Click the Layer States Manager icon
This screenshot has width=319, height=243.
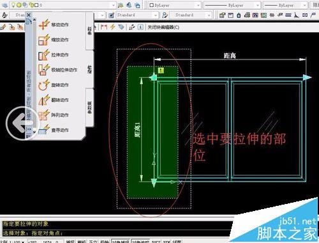pyautogui.click(x=138, y=5)
